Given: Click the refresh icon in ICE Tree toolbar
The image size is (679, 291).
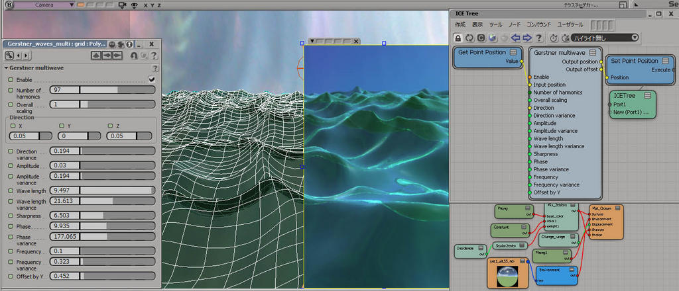Looking at the screenshot, I should tap(469, 38).
